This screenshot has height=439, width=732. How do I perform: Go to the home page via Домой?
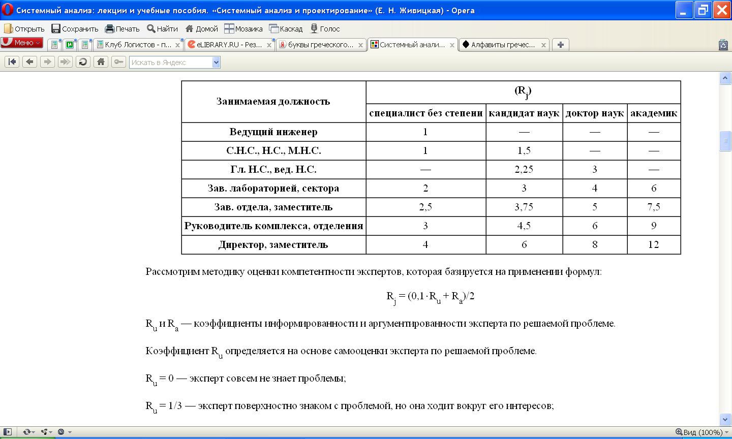pos(201,29)
